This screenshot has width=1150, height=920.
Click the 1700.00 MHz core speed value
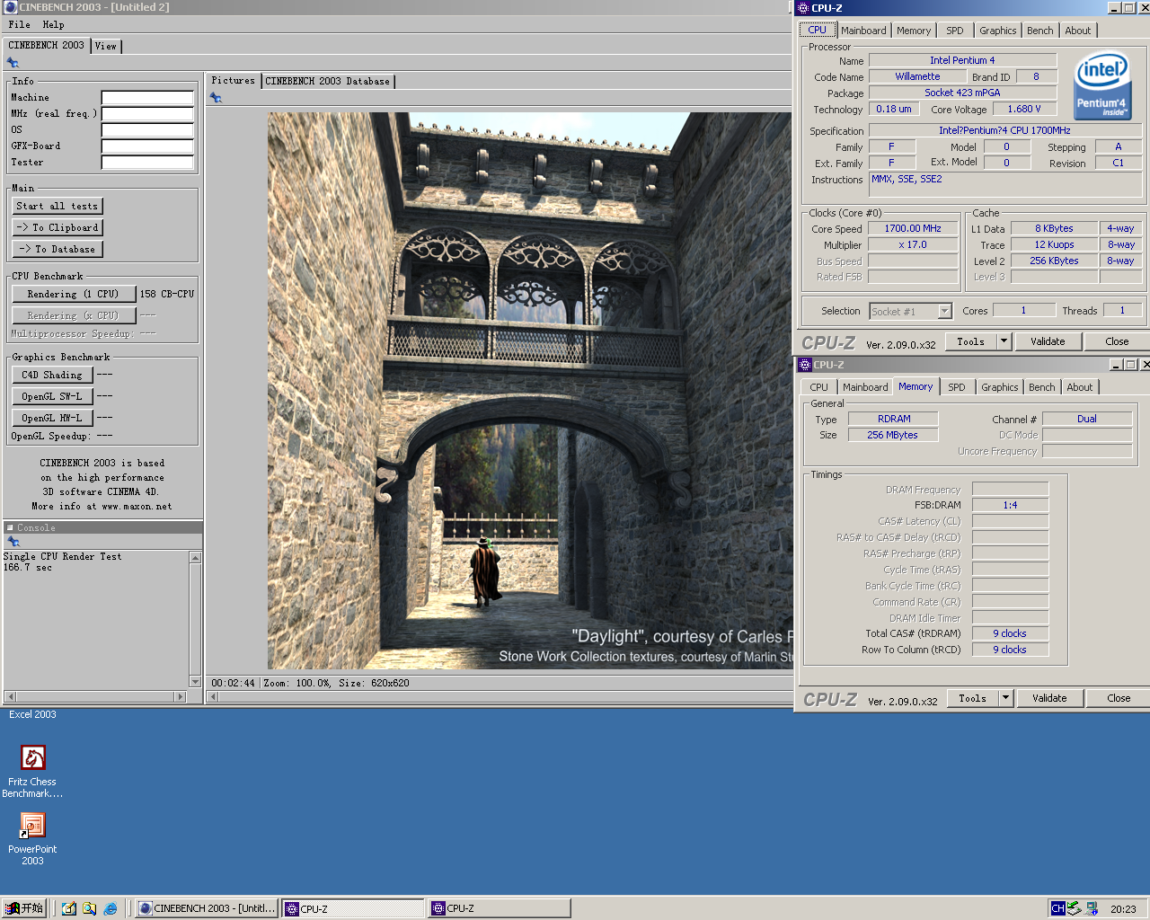pyautogui.click(x=913, y=228)
